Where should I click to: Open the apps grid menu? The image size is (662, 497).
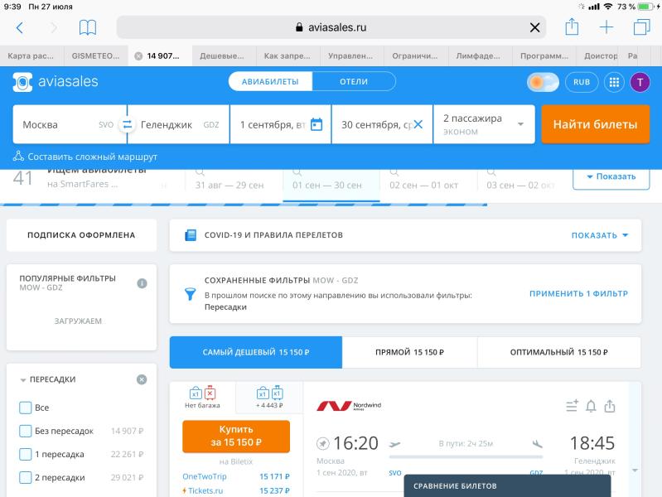point(614,82)
